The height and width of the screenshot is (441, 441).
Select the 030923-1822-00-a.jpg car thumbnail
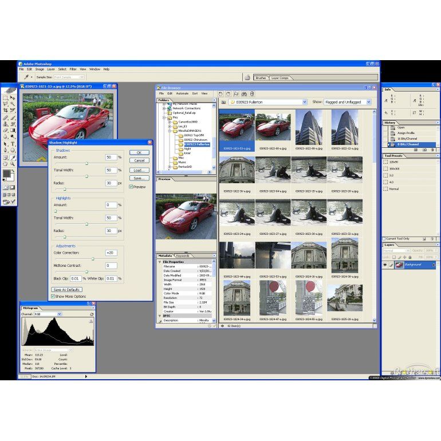pyautogui.click(x=272, y=127)
